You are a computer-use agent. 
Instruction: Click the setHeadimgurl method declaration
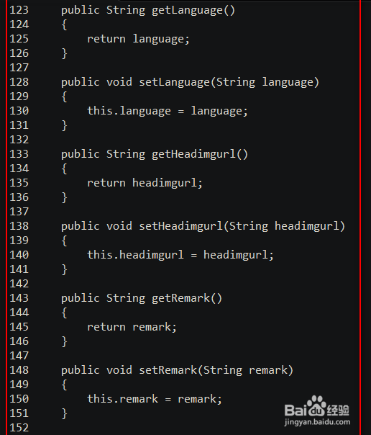pyautogui.click(x=203, y=226)
